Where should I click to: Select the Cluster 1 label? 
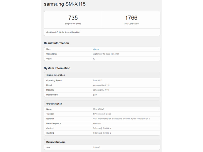50,128
